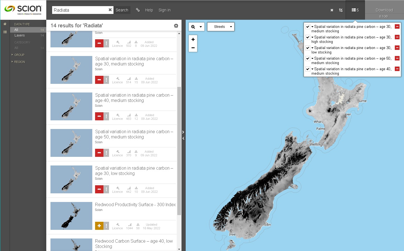Open the Help menu
Image resolution: width=404 pixels, height=251 pixels.
[x=149, y=10]
